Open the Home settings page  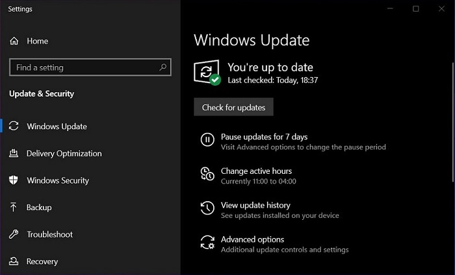[x=38, y=41]
